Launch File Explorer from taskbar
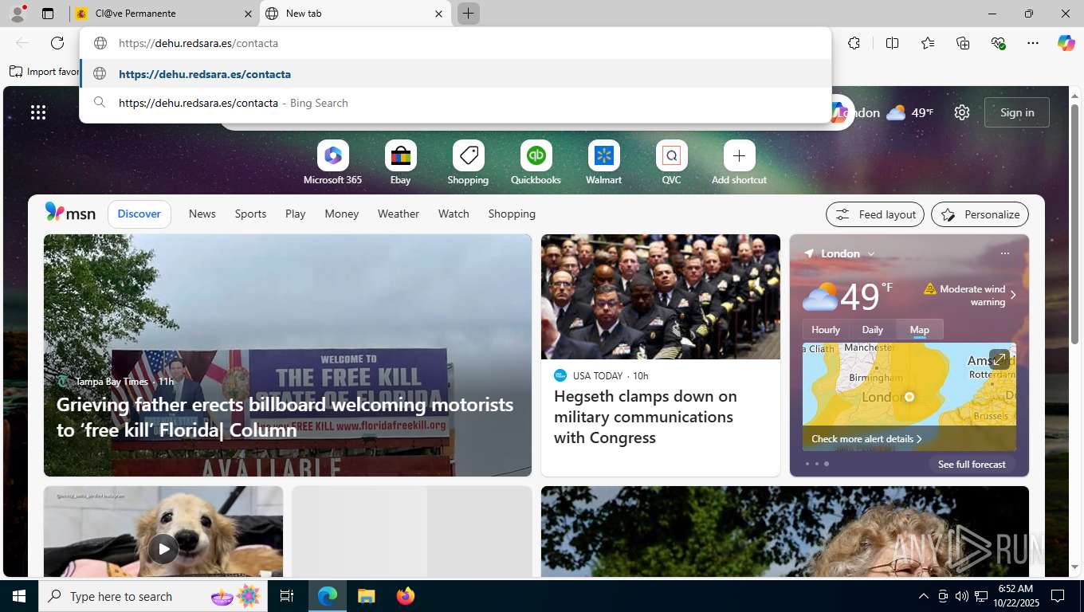This screenshot has height=612, width=1084. (366, 596)
